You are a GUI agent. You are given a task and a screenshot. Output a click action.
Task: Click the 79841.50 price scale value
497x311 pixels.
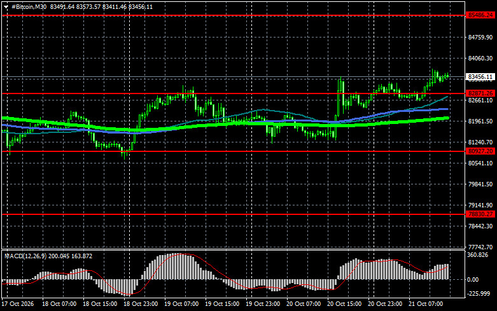click(x=480, y=184)
